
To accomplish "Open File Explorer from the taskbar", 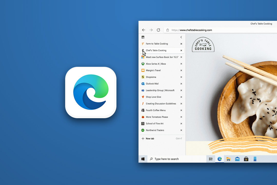I will 228,159.
